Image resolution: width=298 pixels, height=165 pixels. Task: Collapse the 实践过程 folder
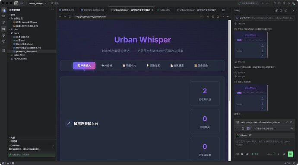tap(17, 19)
